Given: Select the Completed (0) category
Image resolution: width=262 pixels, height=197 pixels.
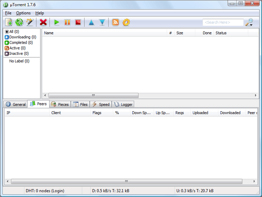Looking at the screenshot, I should pyautogui.click(x=19, y=43).
